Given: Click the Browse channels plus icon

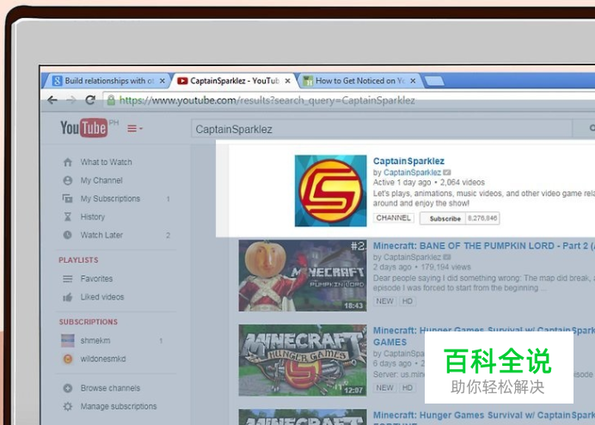Looking at the screenshot, I should tap(68, 388).
